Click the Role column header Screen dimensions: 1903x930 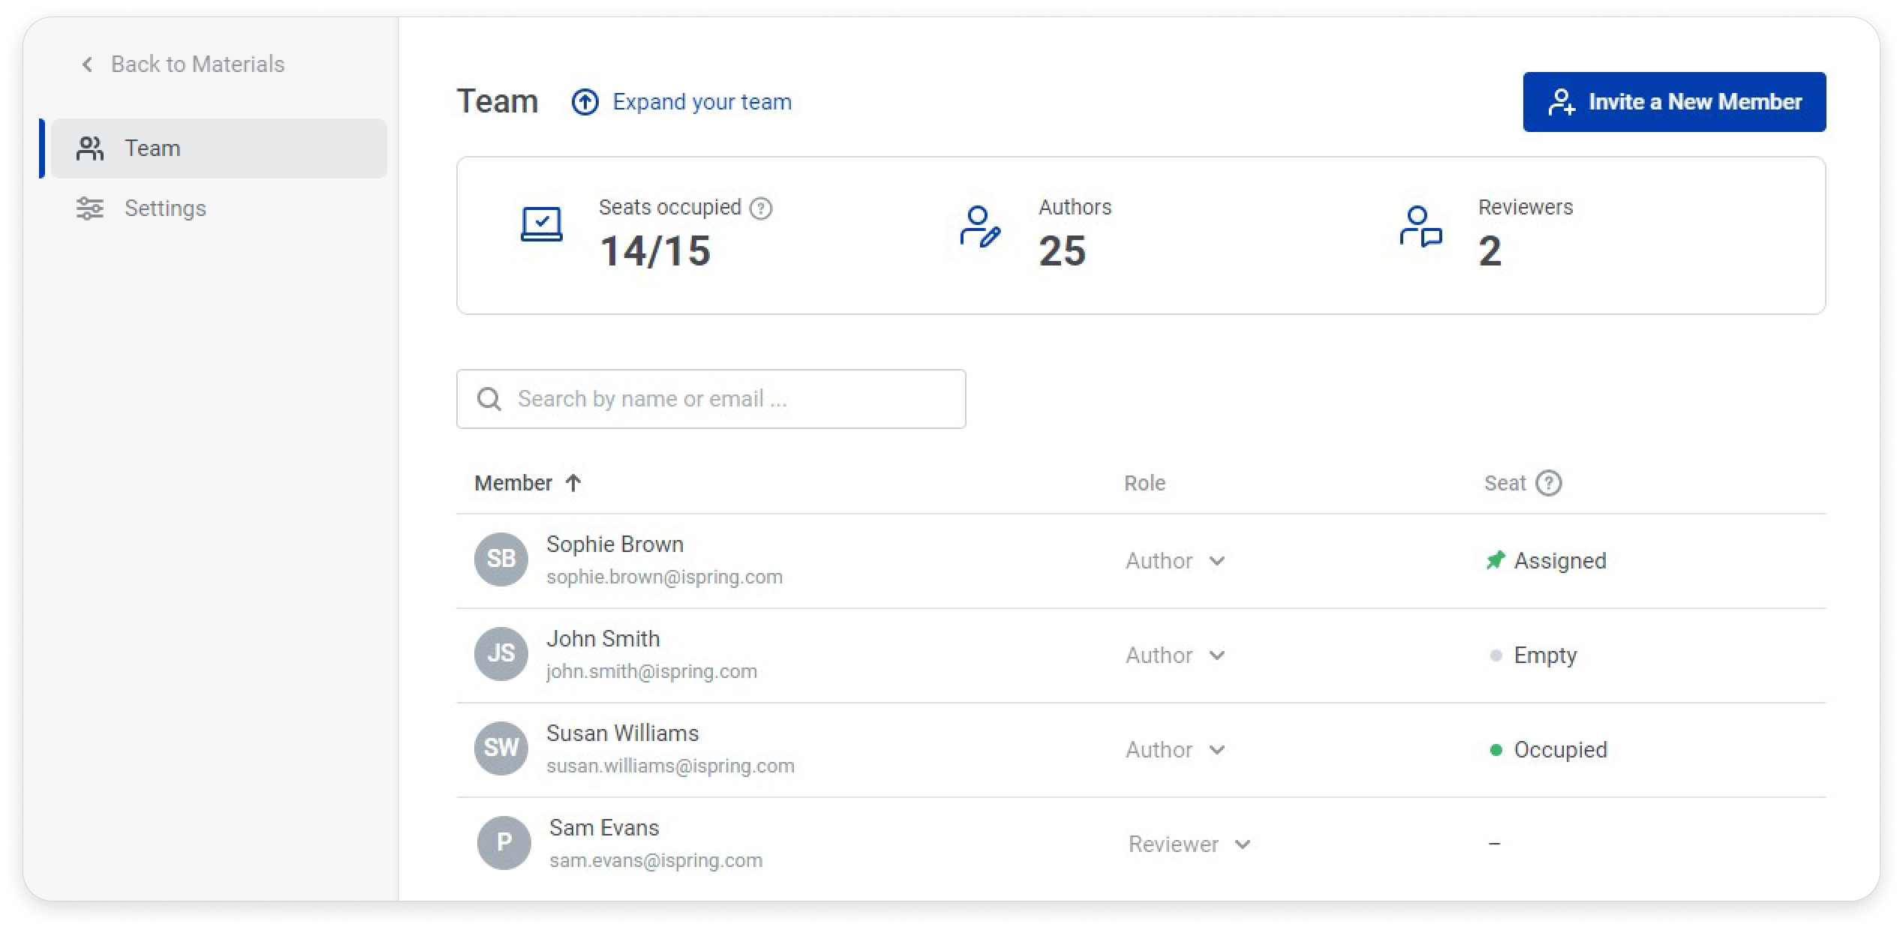click(x=1144, y=483)
